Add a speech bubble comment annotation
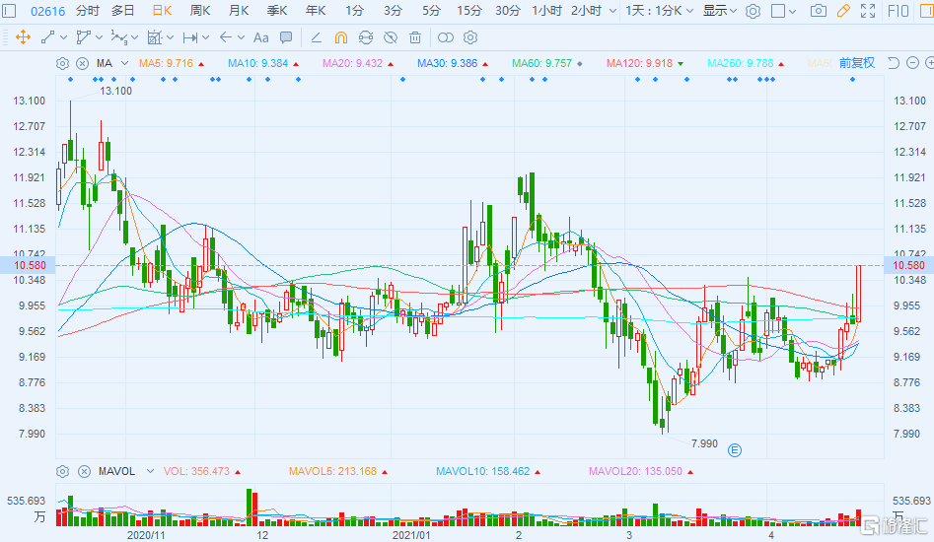Viewport: 934px width, 542px height. 286,37
